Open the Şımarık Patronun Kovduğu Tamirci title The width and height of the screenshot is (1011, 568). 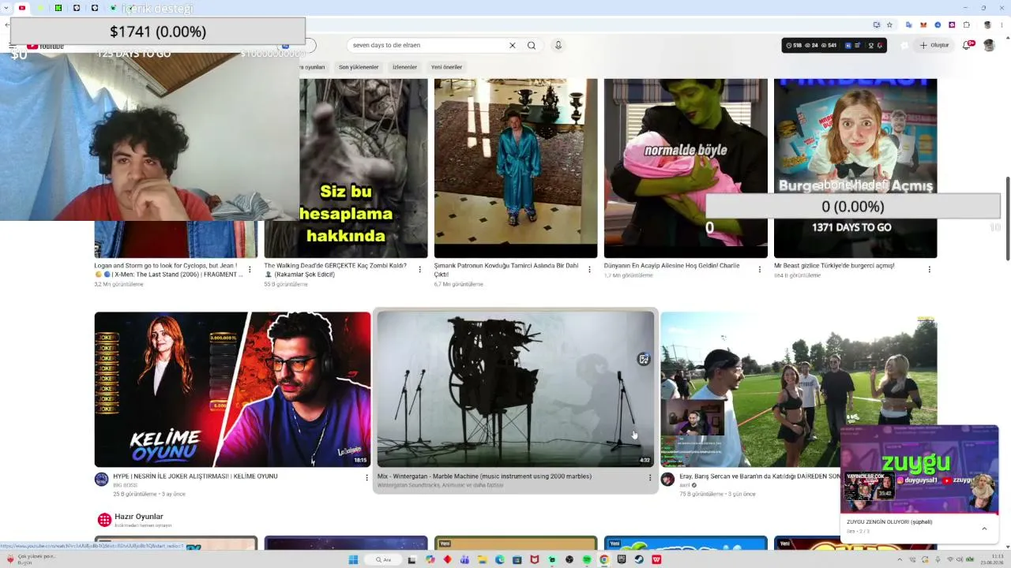pos(506,270)
